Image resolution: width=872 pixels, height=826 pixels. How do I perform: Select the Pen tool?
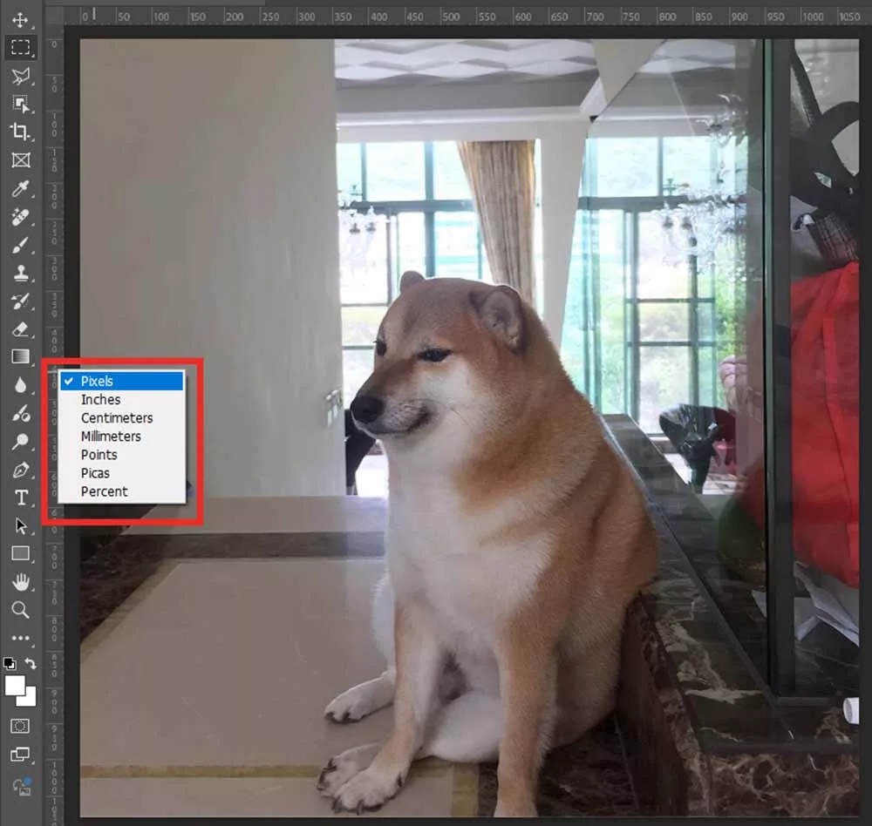pyautogui.click(x=20, y=471)
